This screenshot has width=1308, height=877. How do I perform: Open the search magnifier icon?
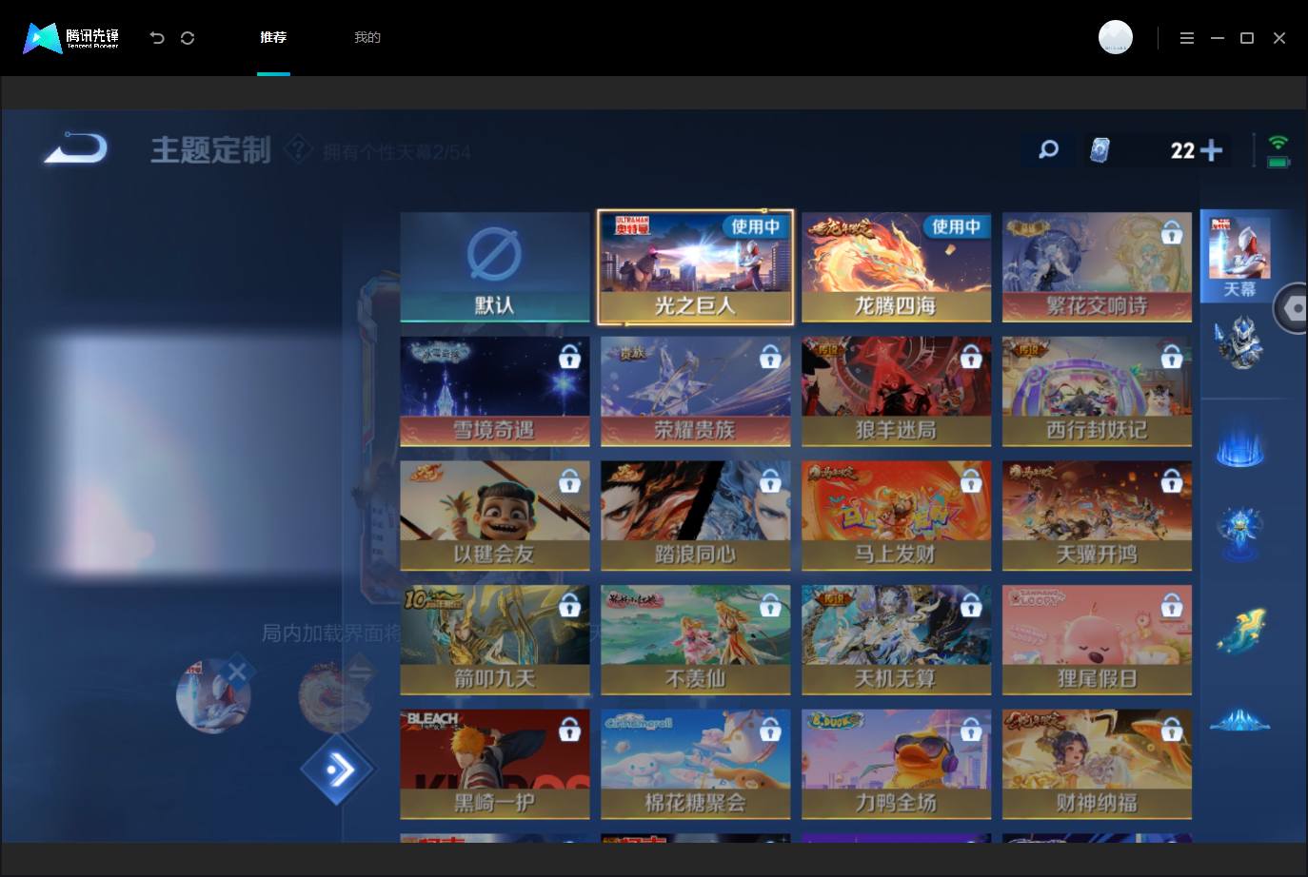(1048, 149)
